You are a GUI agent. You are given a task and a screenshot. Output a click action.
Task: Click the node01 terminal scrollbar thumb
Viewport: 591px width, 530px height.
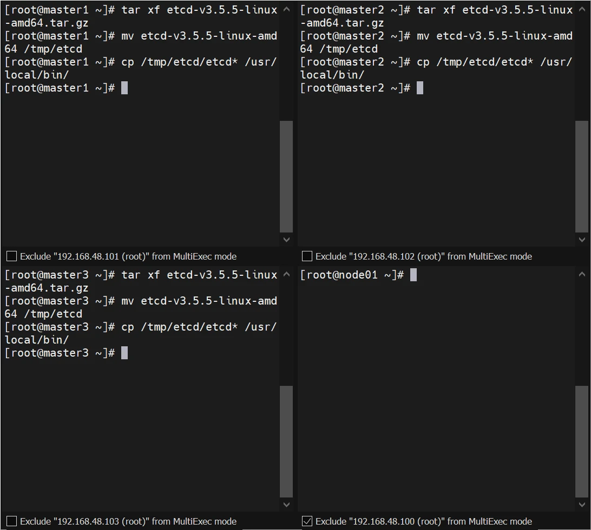tap(582, 442)
